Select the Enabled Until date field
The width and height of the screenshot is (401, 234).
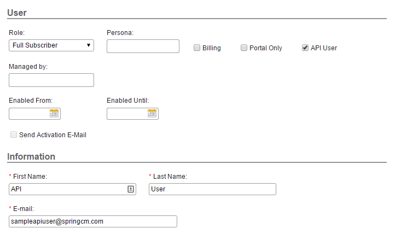(x=127, y=114)
